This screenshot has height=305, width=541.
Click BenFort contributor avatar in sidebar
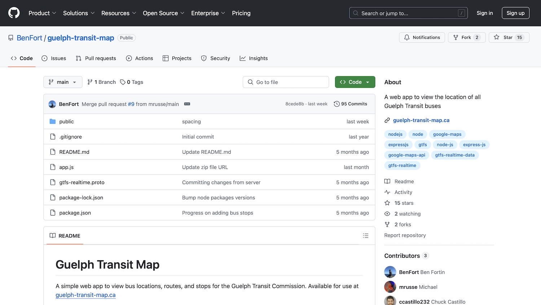(390, 272)
